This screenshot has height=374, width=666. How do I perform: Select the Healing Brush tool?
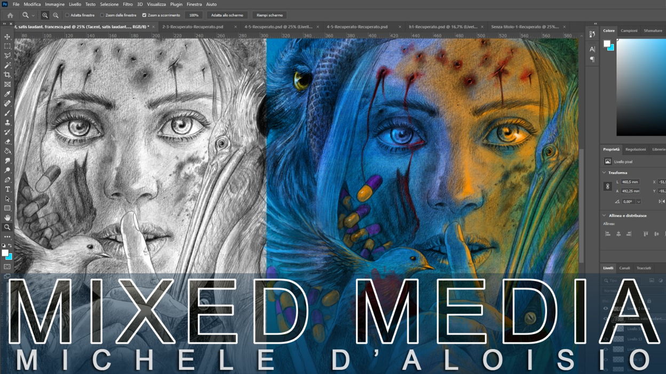pyautogui.click(x=7, y=104)
